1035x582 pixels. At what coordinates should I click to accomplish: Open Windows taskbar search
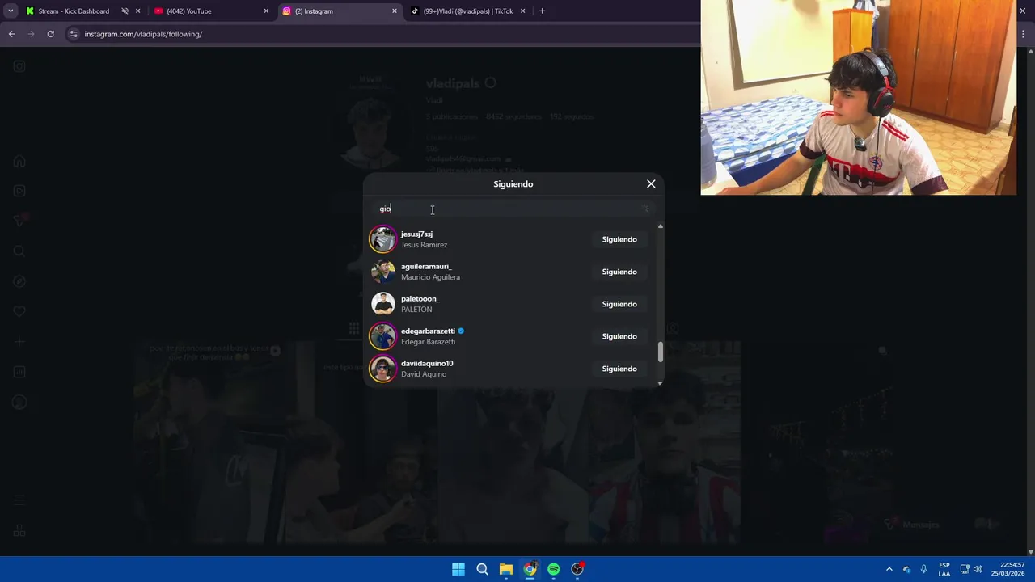(482, 569)
